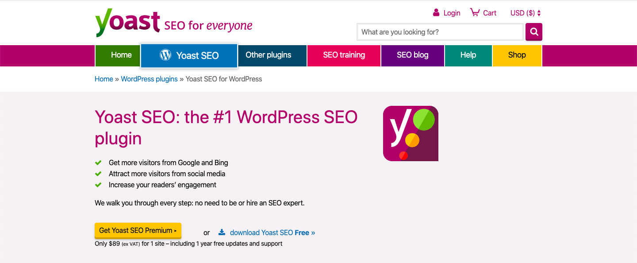Click 'Get more visitors from Google and Bing' text
This screenshot has height=263, width=637.
click(x=169, y=162)
